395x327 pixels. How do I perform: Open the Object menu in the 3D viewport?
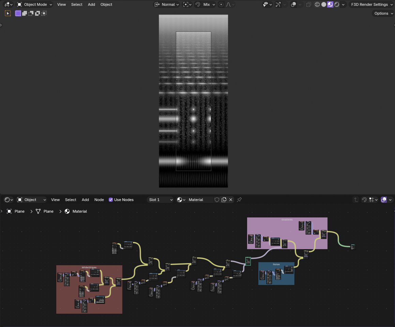(x=106, y=4)
